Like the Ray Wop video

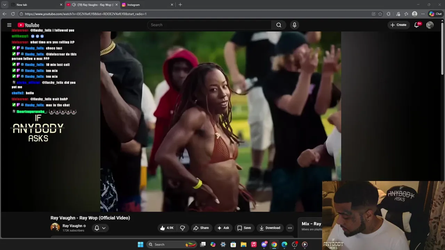pos(167,228)
